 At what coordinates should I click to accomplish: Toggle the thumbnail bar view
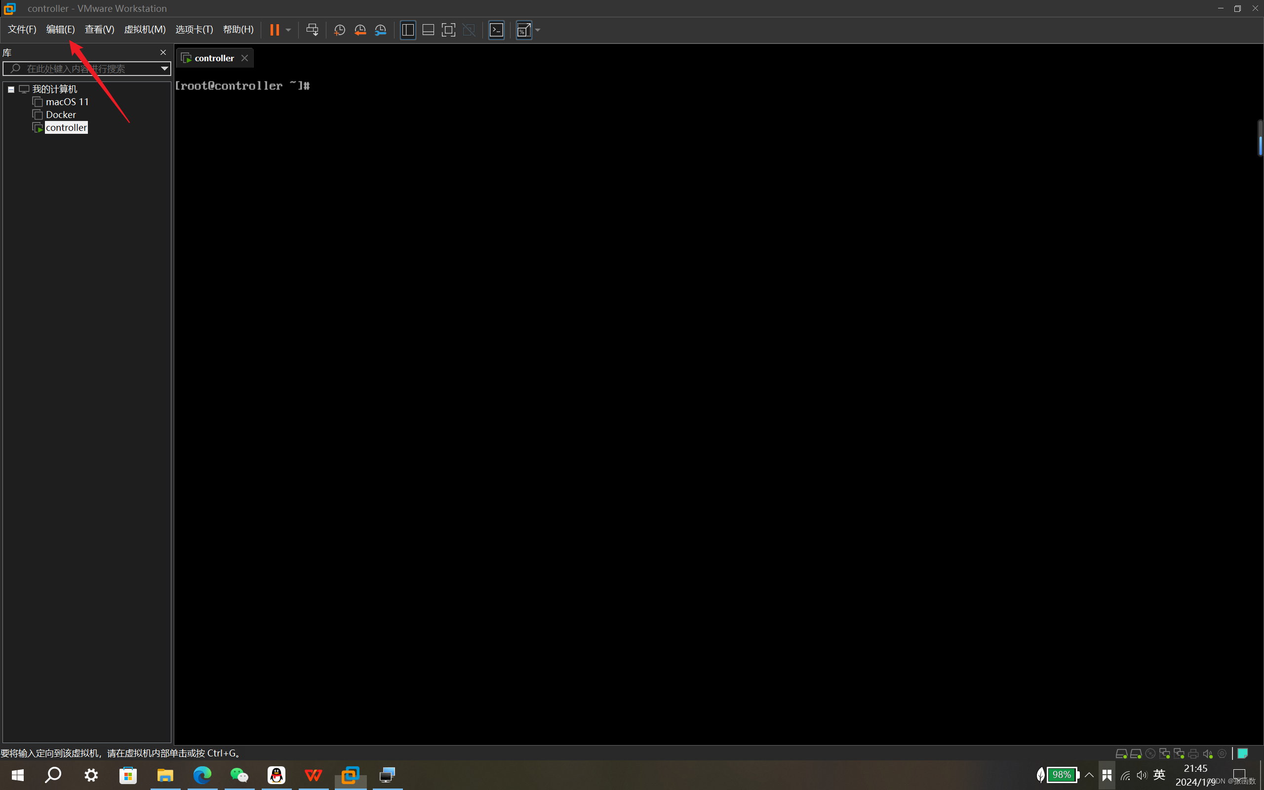[x=428, y=30]
